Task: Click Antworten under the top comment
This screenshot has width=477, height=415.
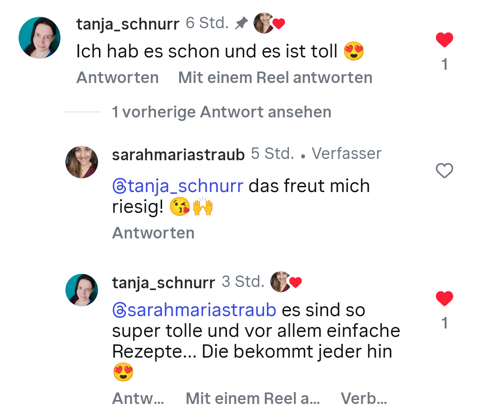Action: pos(117,78)
